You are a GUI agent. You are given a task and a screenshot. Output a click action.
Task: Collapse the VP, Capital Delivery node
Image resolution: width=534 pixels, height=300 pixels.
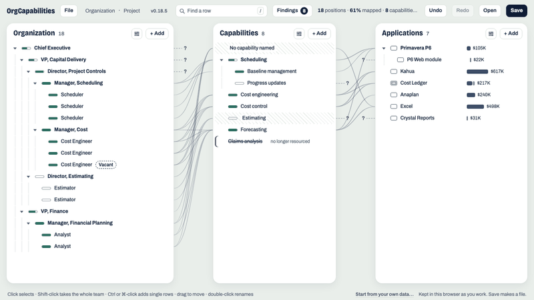point(22,60)
